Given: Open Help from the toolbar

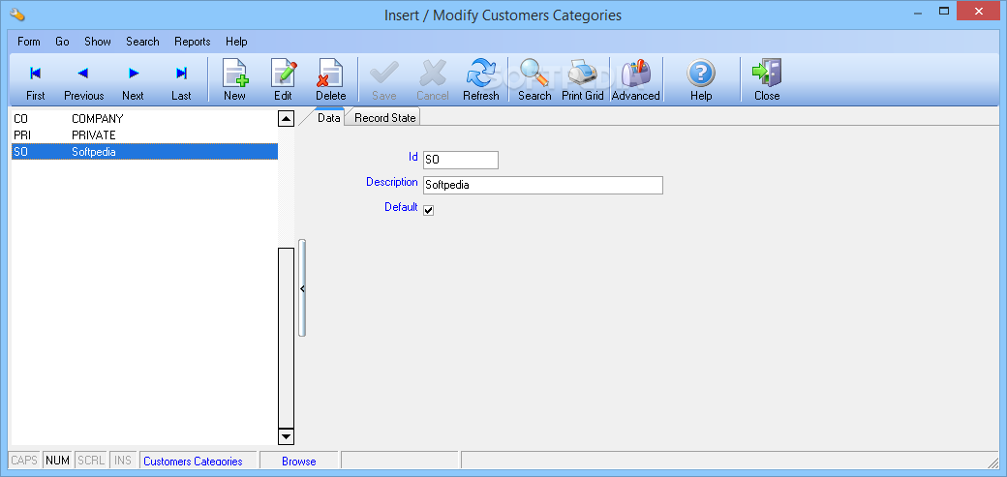Looking at the screenshot, I should 701,80.
